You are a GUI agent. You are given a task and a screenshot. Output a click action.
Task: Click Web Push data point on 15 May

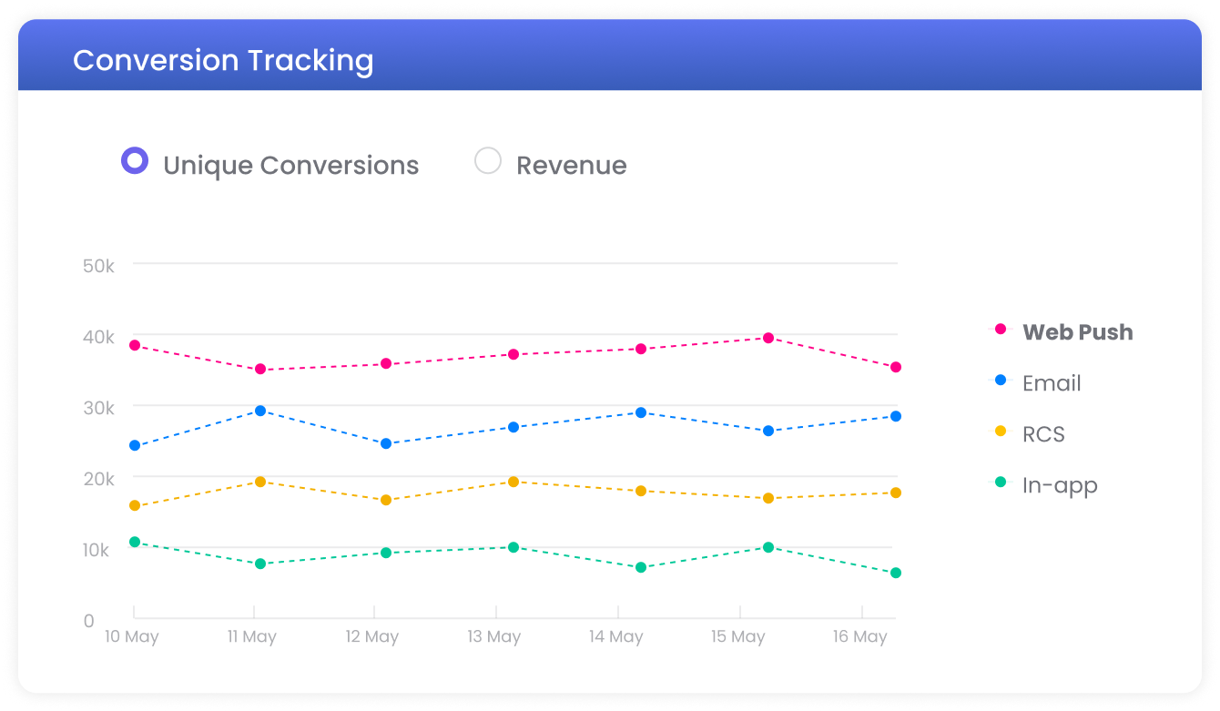768,338
